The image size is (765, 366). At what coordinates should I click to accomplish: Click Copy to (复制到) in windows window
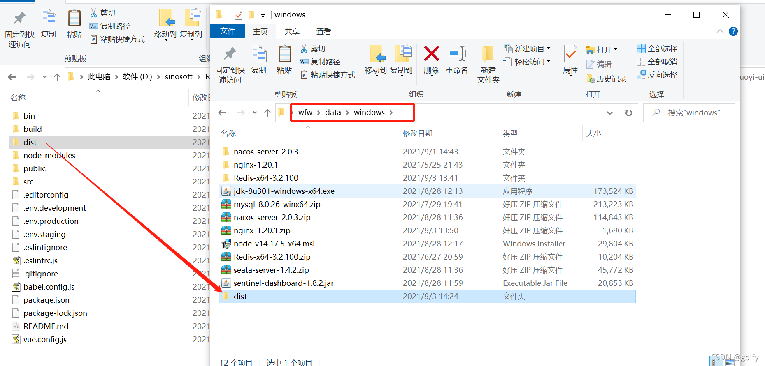tap(401, 60)
